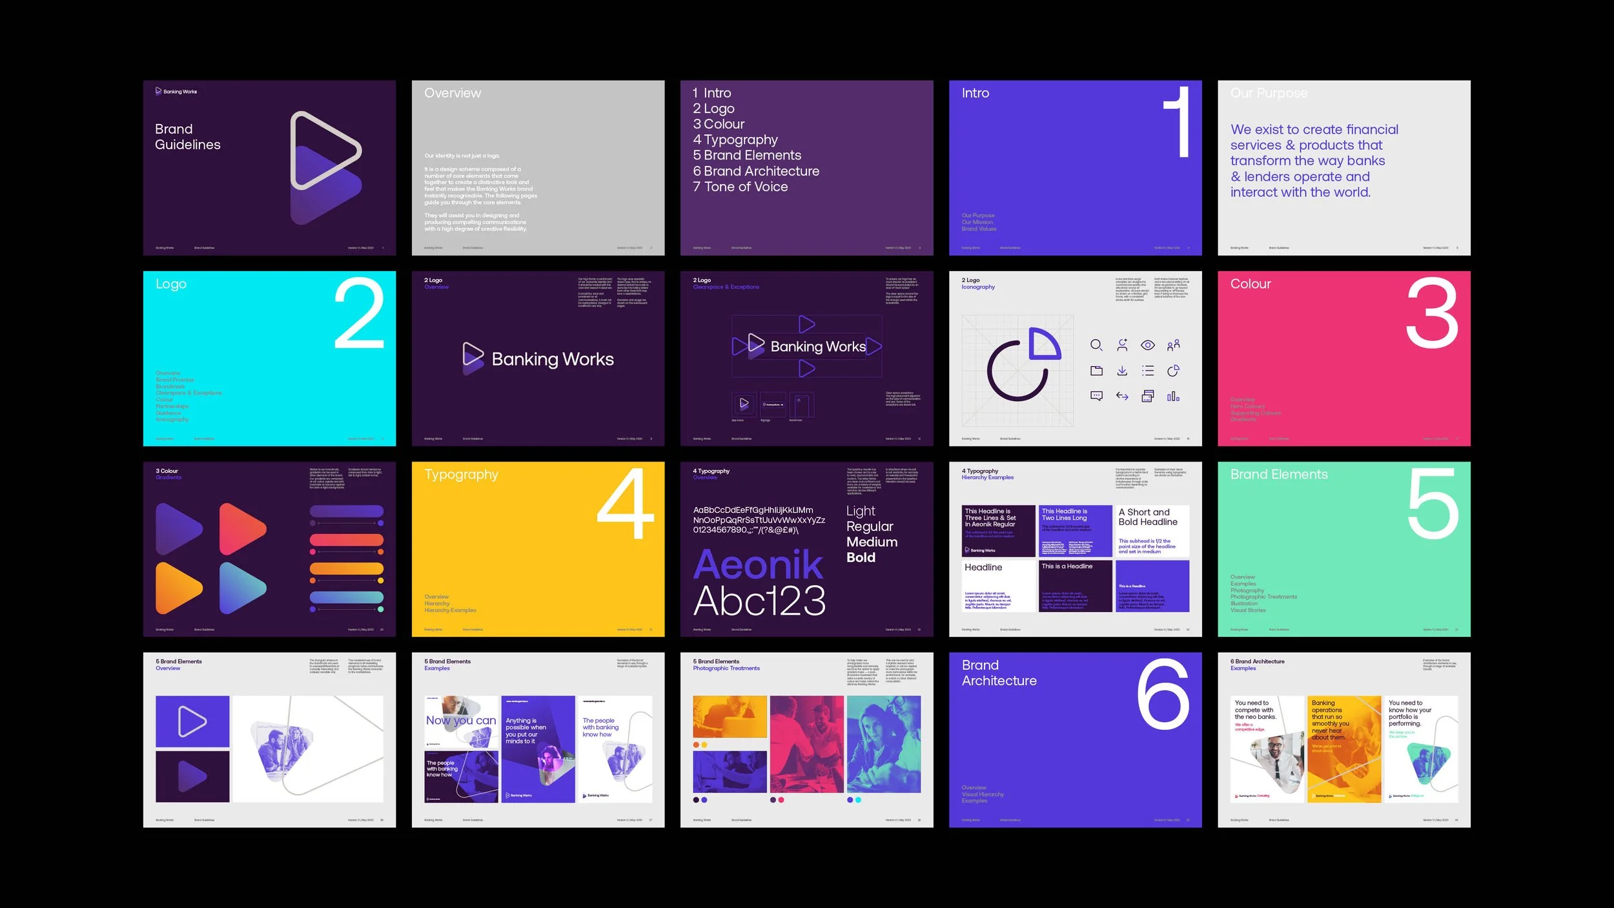Click the 'Hierarchy Examples' subtitle on grey slide
This screenshot has width=1614, height=908.
(x=987, y=478)
